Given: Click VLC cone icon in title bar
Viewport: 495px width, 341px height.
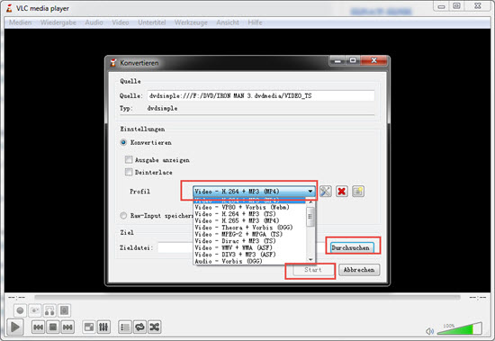Looking at the screenshot, I should pos(10,8).
